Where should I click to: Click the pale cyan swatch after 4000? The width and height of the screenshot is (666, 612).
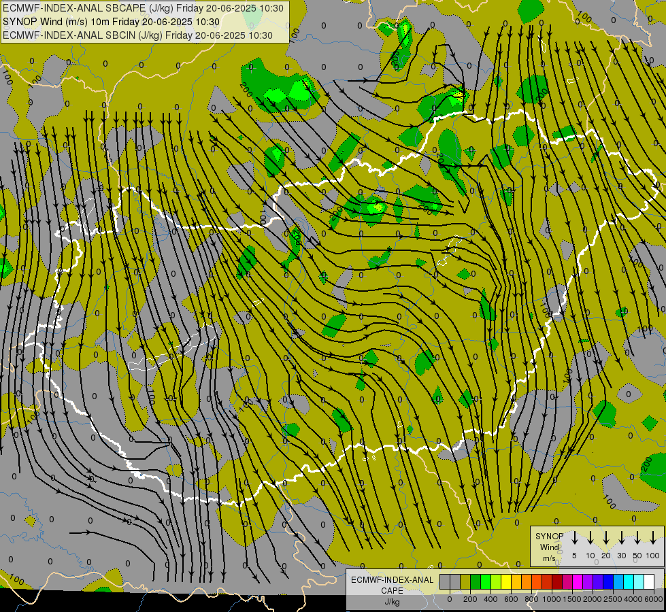[x=639, y=581]
